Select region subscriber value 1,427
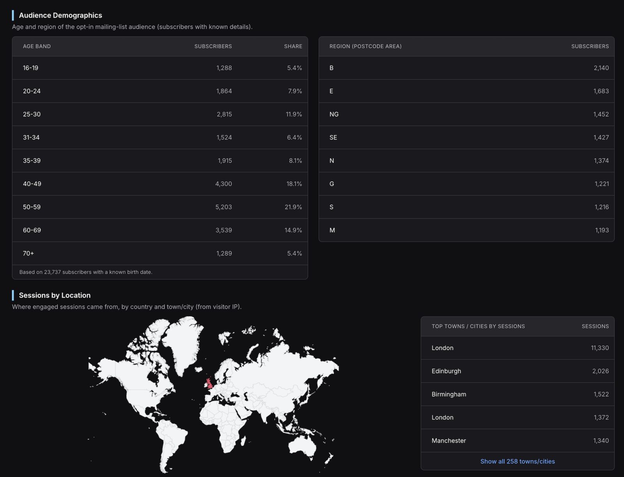Viewport: 624px width, 477px height. click(601, 137)
